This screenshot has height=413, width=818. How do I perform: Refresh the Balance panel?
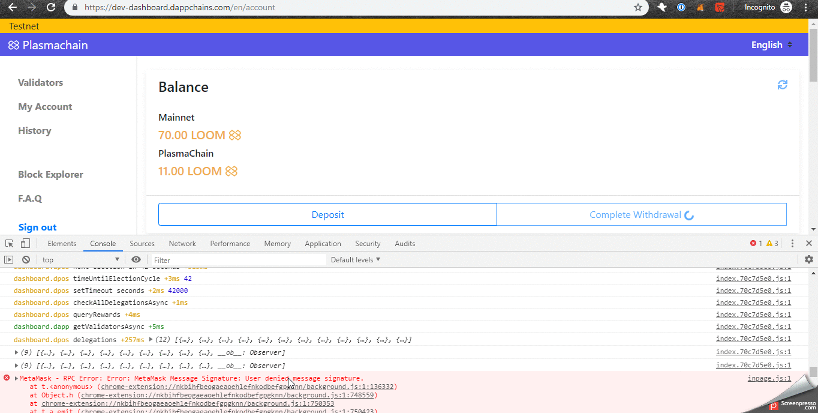coord(782,85)
